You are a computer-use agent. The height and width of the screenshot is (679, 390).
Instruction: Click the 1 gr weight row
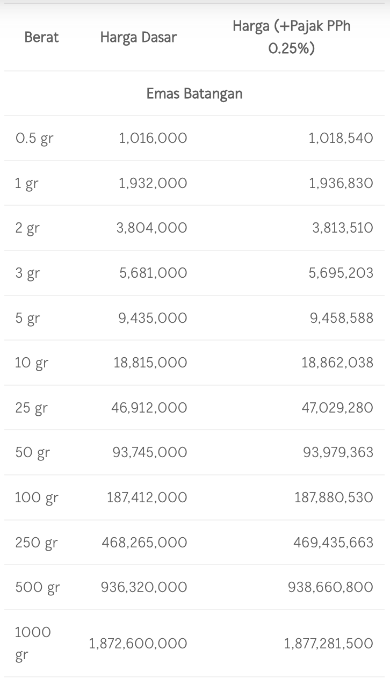click(x=27, y=184)
